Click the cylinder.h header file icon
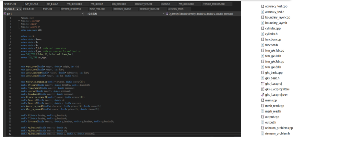Viewport: 359px width, 143px height. coord(262,34)
